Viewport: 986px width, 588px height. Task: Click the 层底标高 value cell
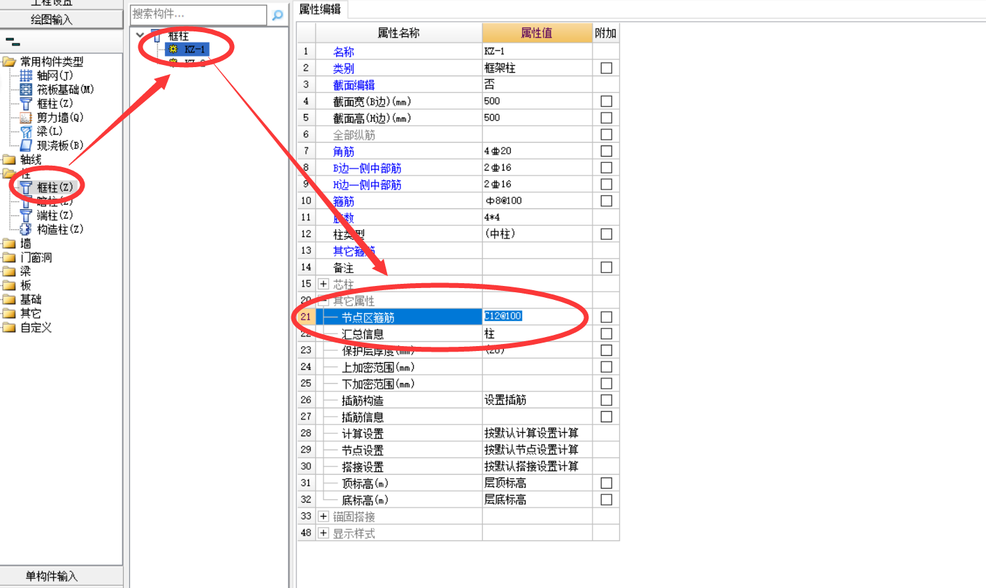[x=537, y=500]
